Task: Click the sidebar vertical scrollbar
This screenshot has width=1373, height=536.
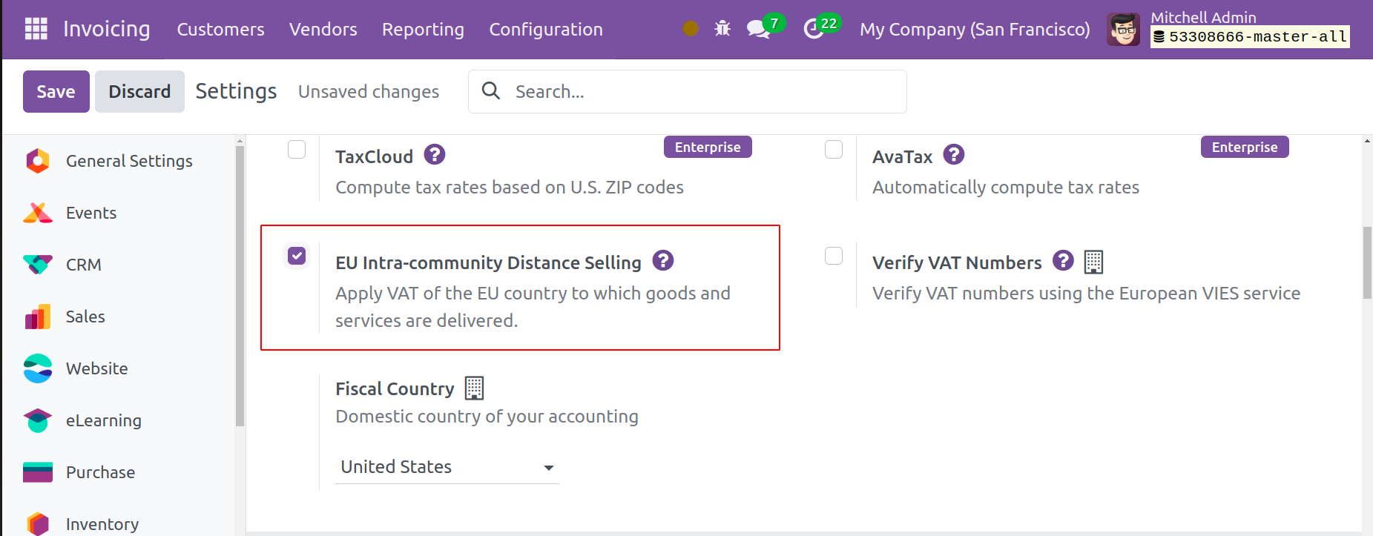Action: click(x=240, y=285)
